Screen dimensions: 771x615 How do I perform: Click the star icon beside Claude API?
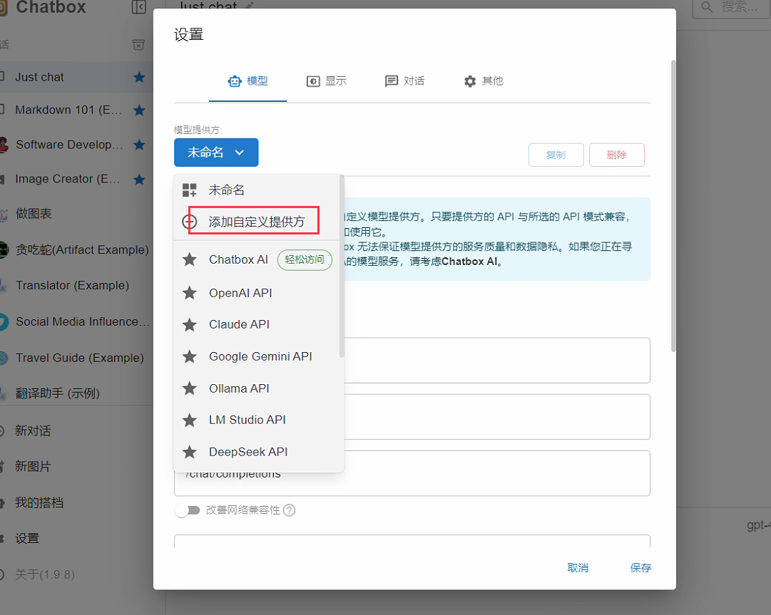coord(189,324)
